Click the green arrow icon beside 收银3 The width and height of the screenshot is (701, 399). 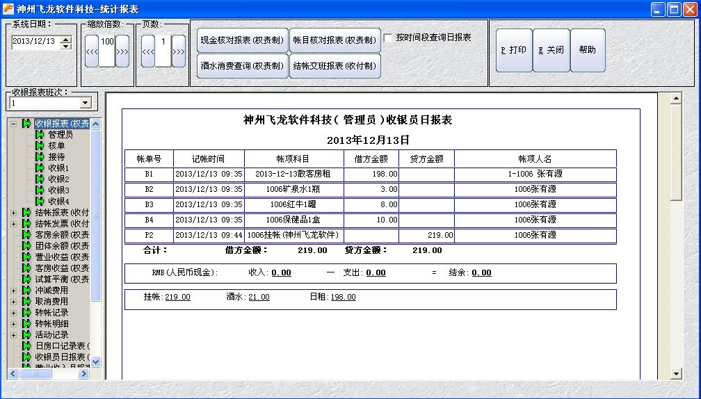click(x=40, y=190)
